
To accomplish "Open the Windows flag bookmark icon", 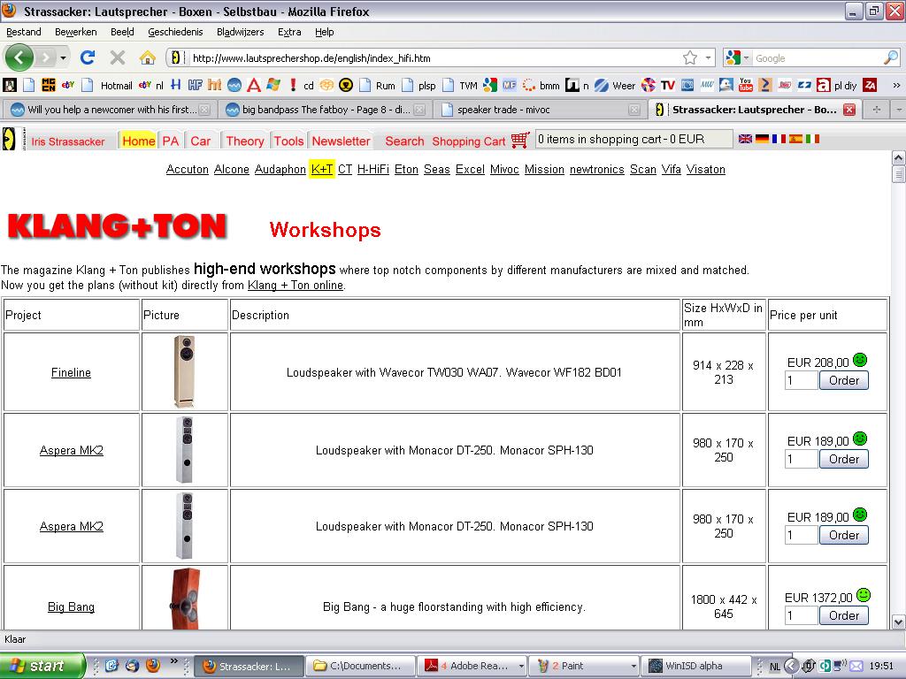I will [x=273, y=86].
